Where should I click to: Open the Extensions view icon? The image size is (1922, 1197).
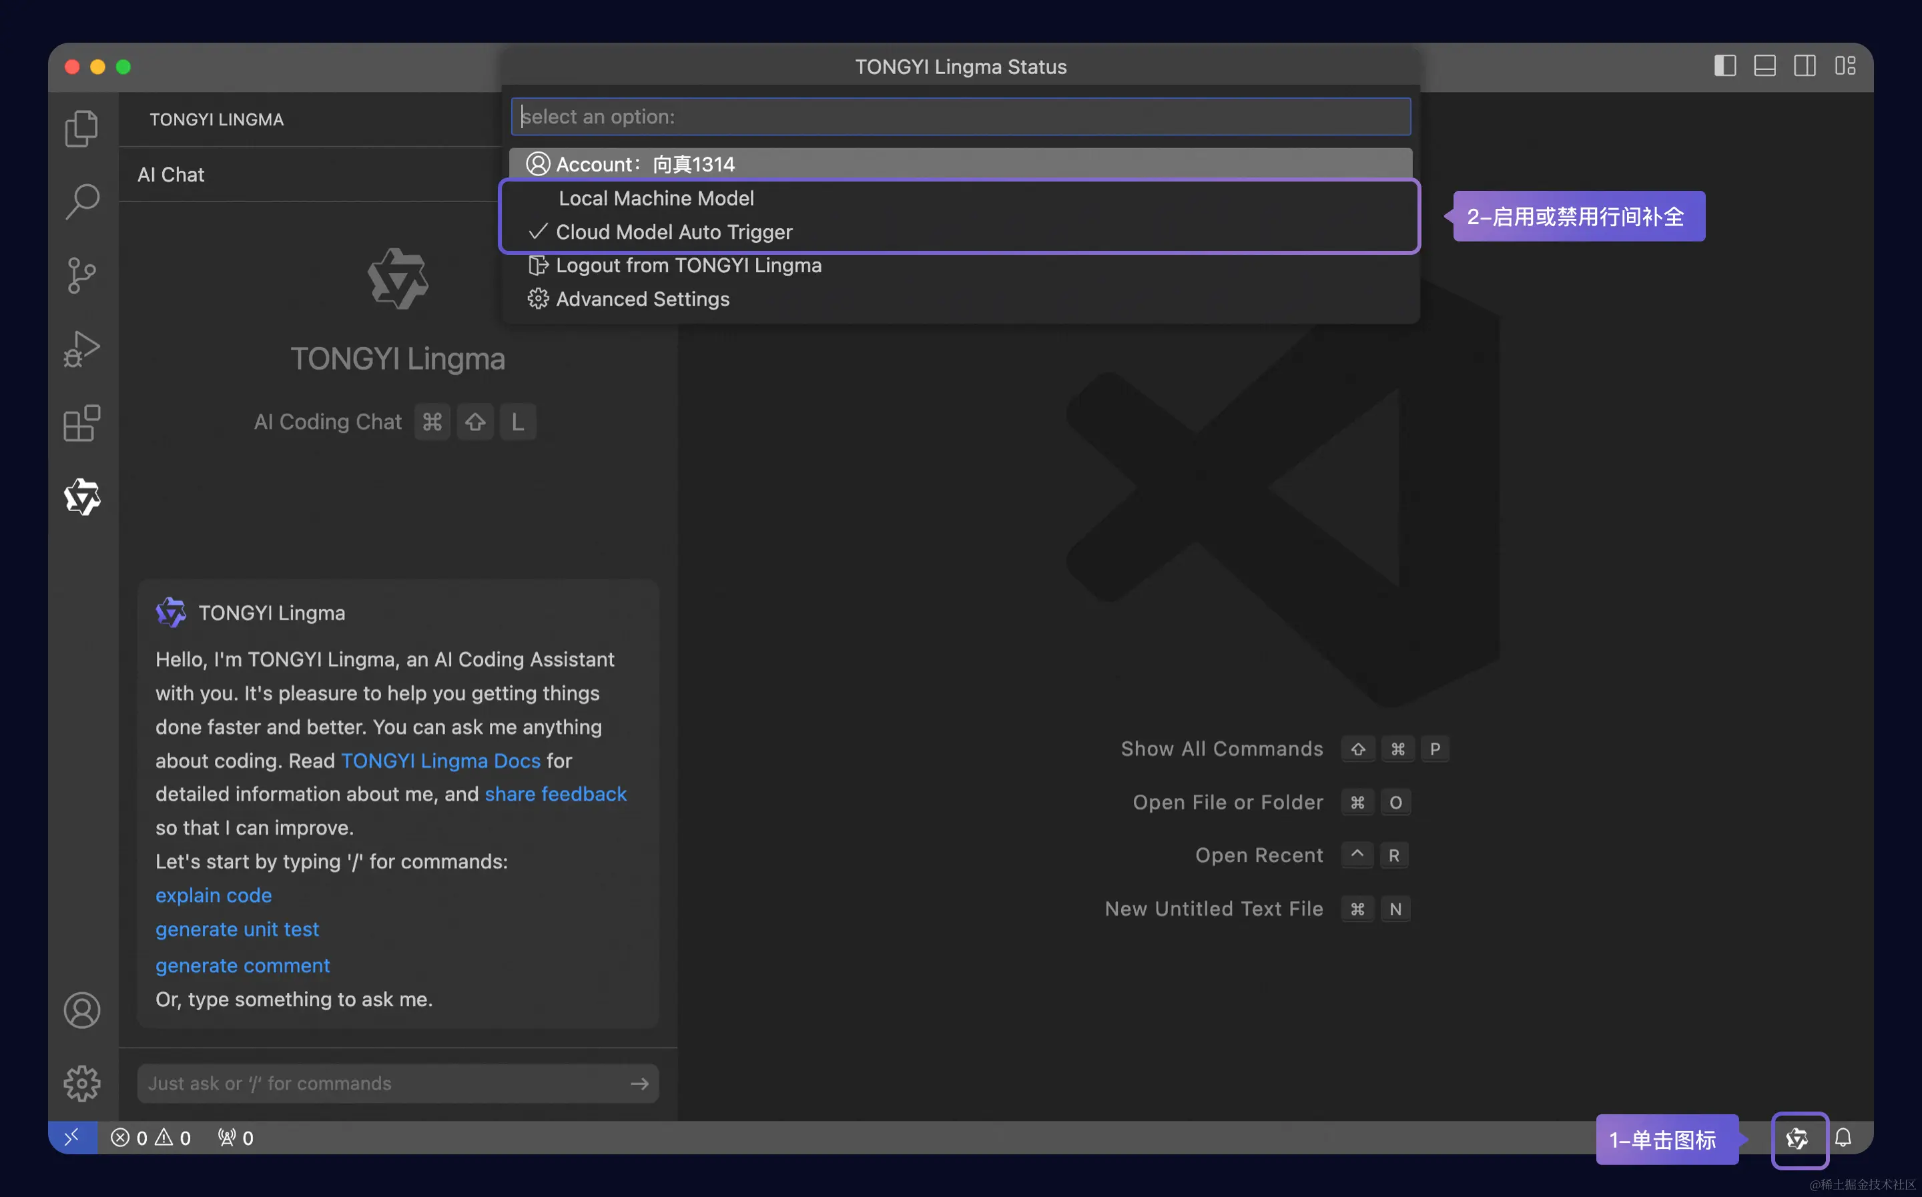(x=81, y=423)
